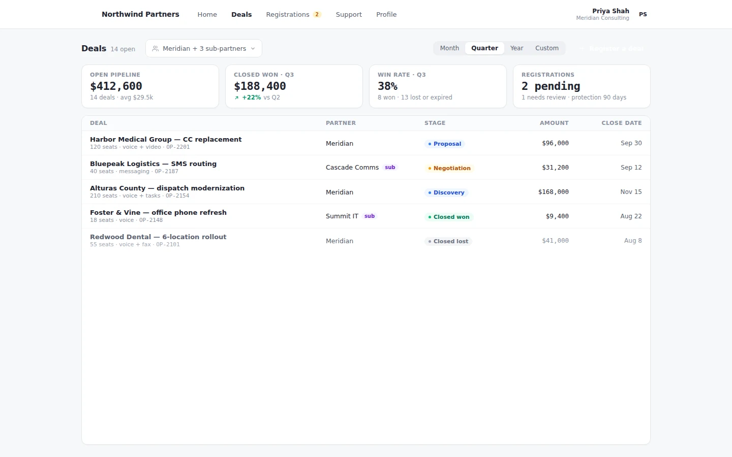The image size is (732, 457).
Task: Sort by the DEAL column header
Action: [99, 123]
